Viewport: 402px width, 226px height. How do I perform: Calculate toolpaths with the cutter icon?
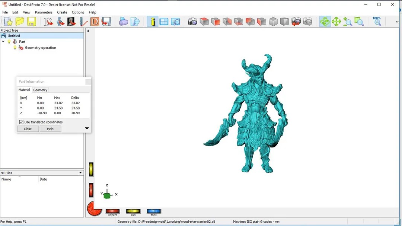click(x=83, y=22)
